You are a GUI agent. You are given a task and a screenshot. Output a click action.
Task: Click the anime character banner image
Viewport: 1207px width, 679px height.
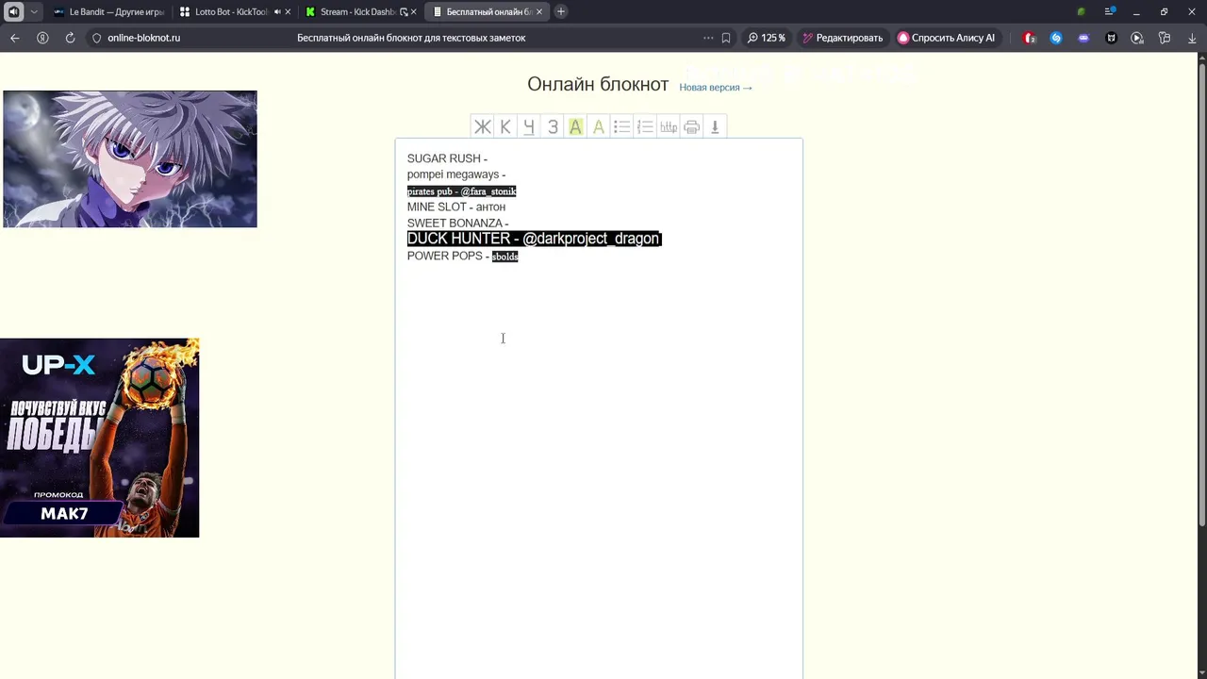(x=130, y=158)
